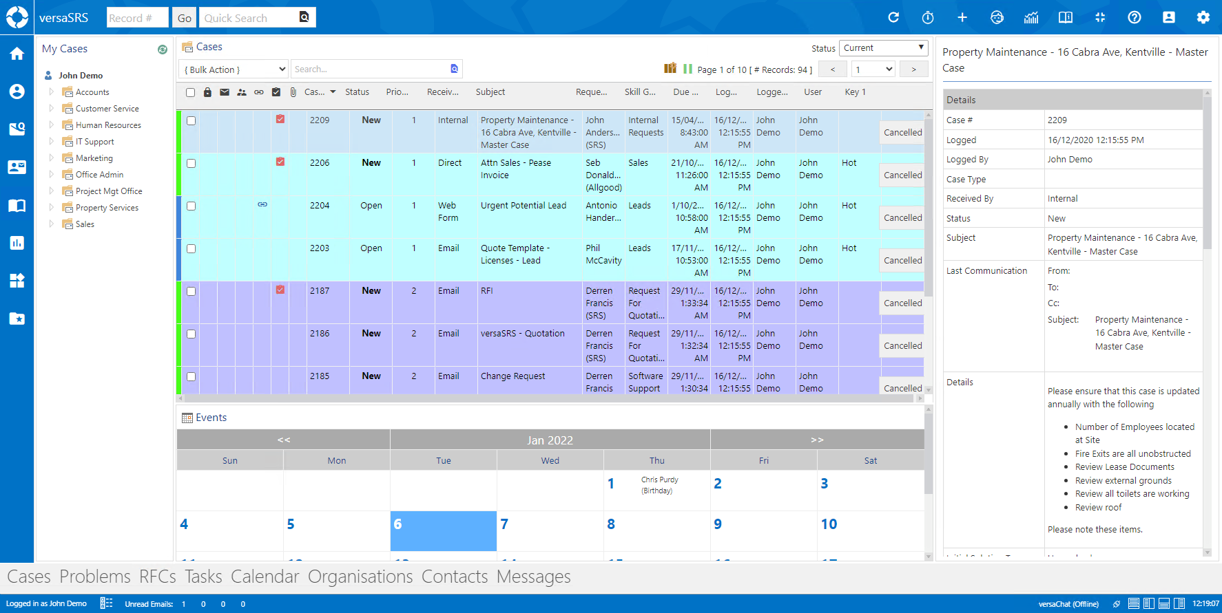Open the knowledge base book icon in sidebar
The width and height of the screenshot is (1222, 613).
[17, 206]
